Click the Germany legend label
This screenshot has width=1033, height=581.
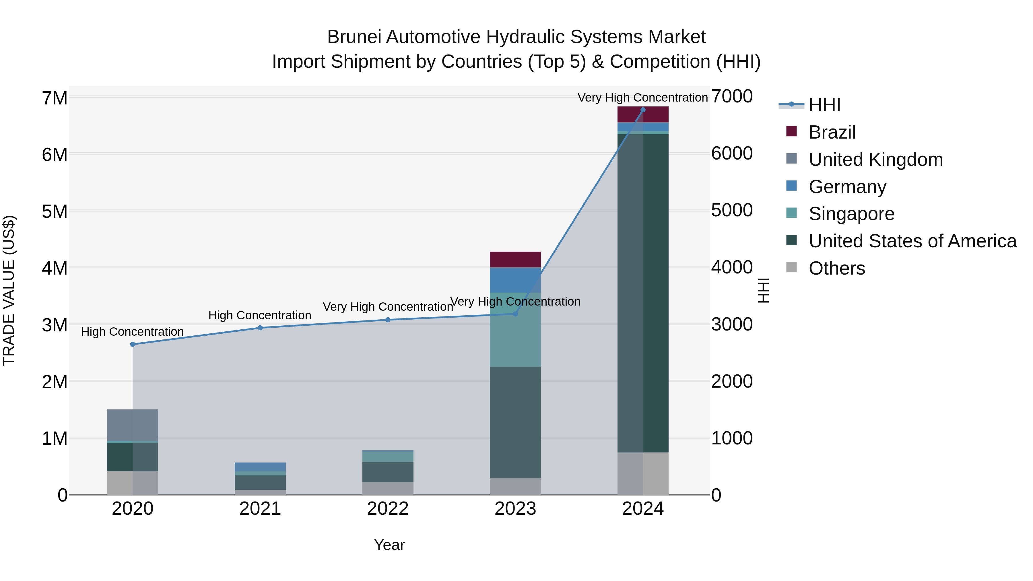[x=847, y=187]
